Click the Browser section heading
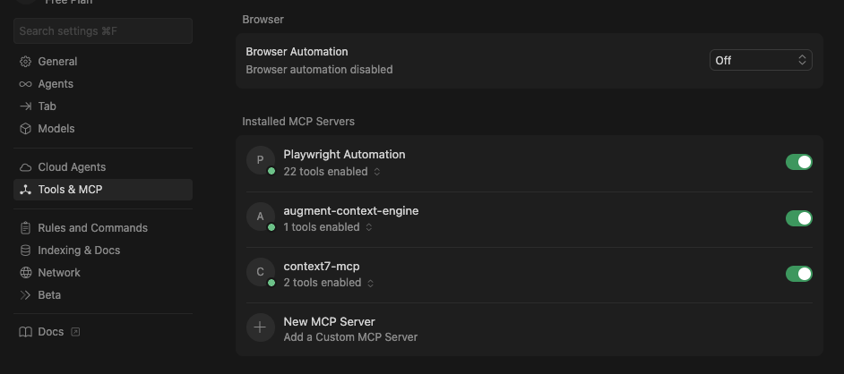This screenshot has width=844, height=374. click(263, 20)
